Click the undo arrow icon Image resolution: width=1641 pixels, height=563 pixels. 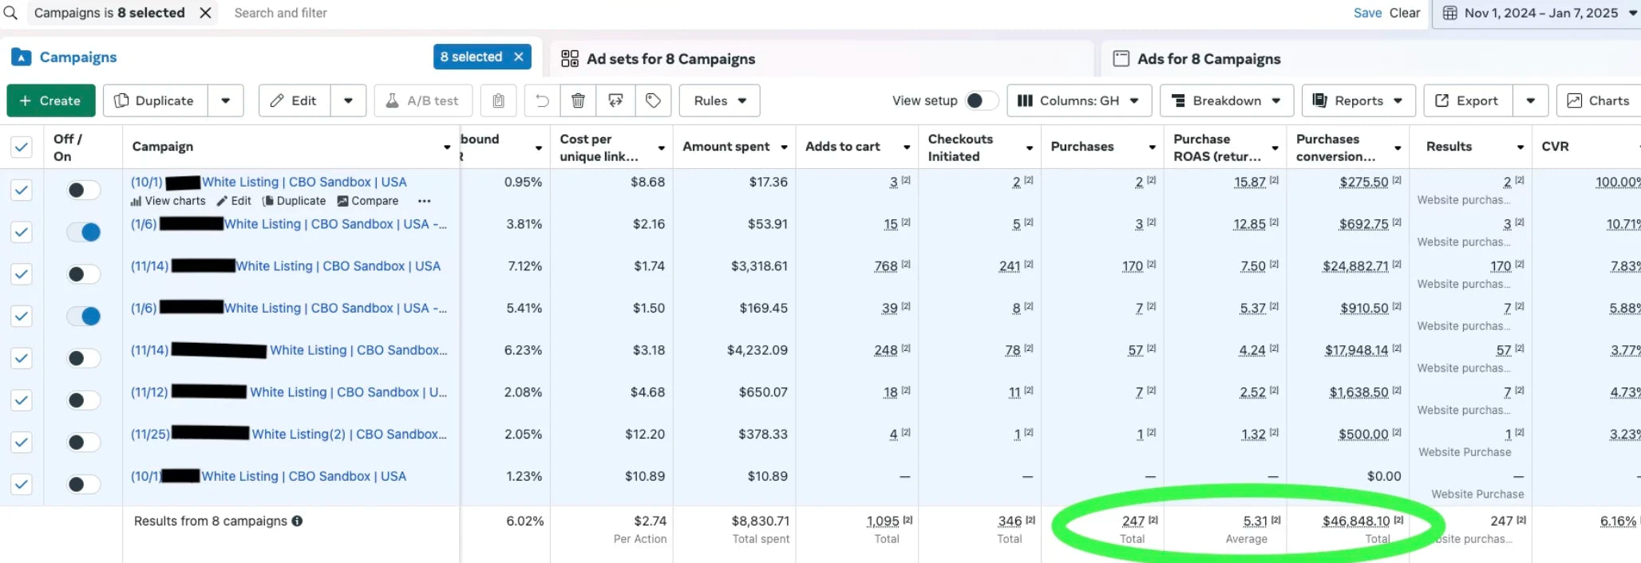pyautogui.click(x=542, y=100)
